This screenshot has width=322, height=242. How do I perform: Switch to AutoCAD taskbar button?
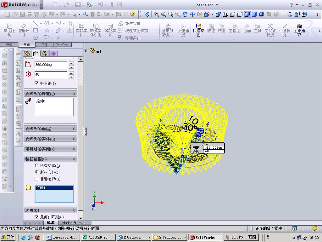(x=98, y=237)
